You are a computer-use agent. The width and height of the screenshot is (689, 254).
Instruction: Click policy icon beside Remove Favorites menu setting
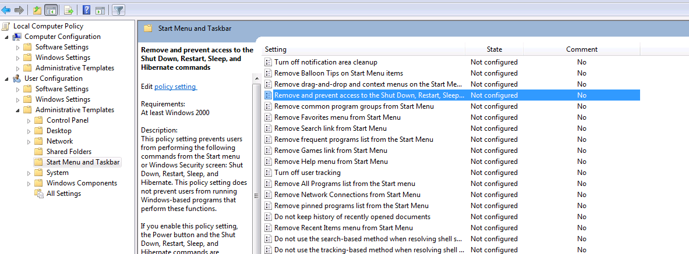(268, 117)
